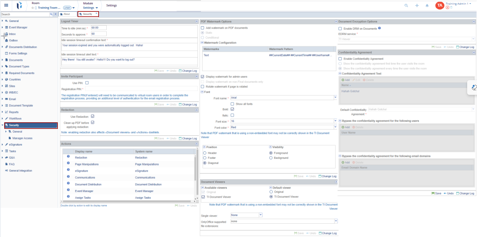Collapse the left sidebar navigation panel
Screen dimensions: 477x237
pyautogui.click(x=56, y=14)
